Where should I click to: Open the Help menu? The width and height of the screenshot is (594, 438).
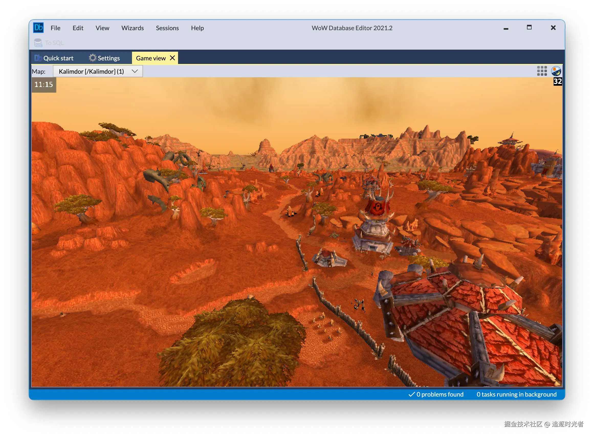tap(197, 28)
